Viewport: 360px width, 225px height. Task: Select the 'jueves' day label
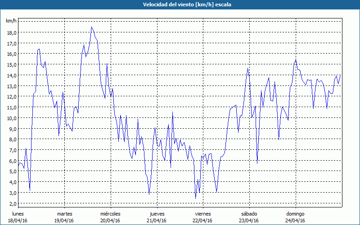[157, 214]
